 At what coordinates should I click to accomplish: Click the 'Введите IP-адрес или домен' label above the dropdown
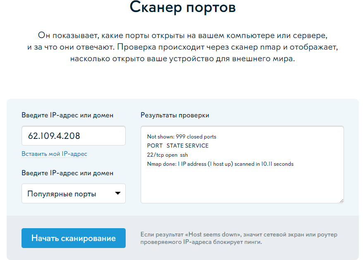[67, 173]
